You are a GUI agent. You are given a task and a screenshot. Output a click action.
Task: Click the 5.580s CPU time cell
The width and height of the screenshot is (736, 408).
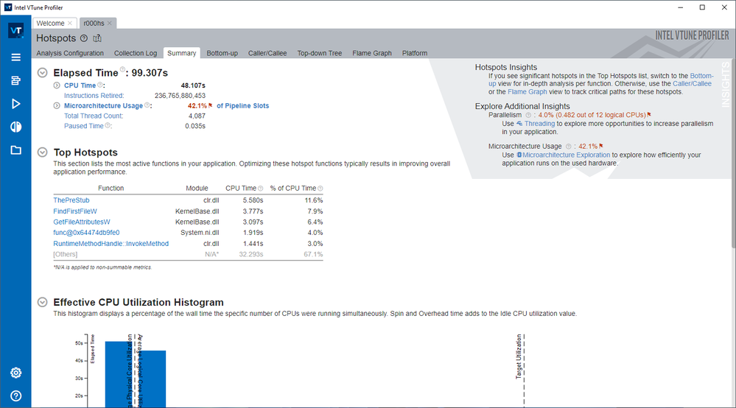(253, 200)
